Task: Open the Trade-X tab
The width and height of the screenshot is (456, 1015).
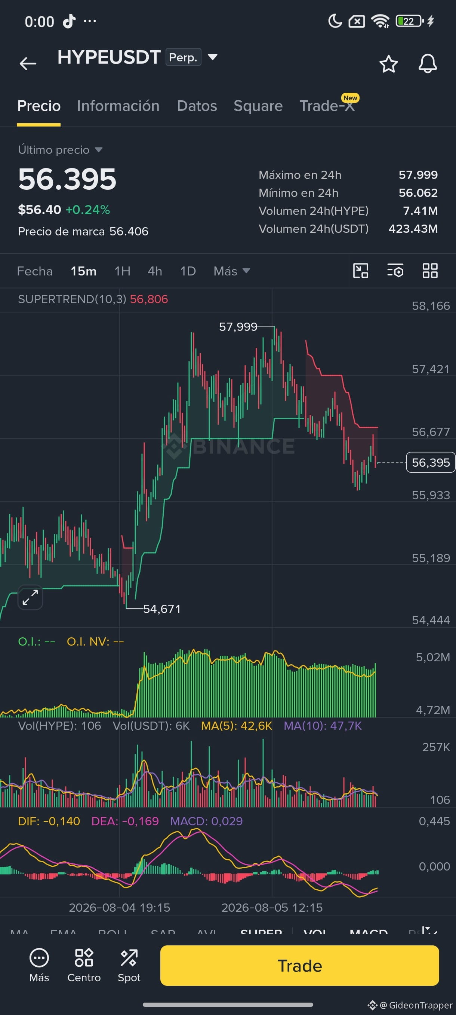Action: coord(327,106)
